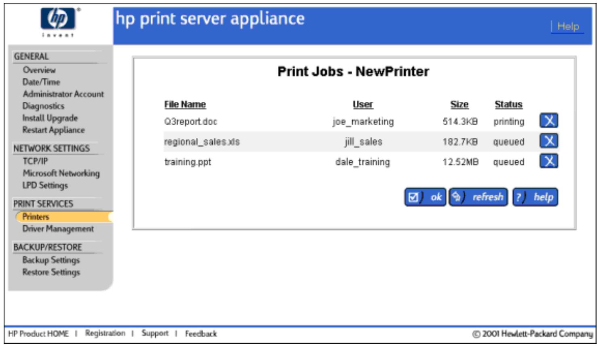Visit HP Product HOME link
Viewport: 597px width, 346px height.
(38, 333)
